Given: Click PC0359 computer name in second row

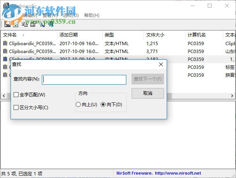Looking at the screenshot, I should click(x=196, y=52).
